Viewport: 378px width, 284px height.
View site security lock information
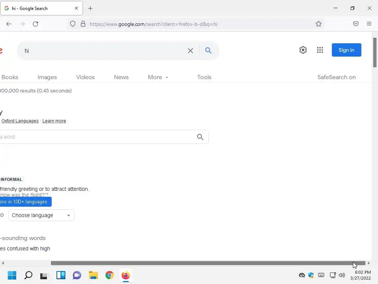click(x=83, y=24)
